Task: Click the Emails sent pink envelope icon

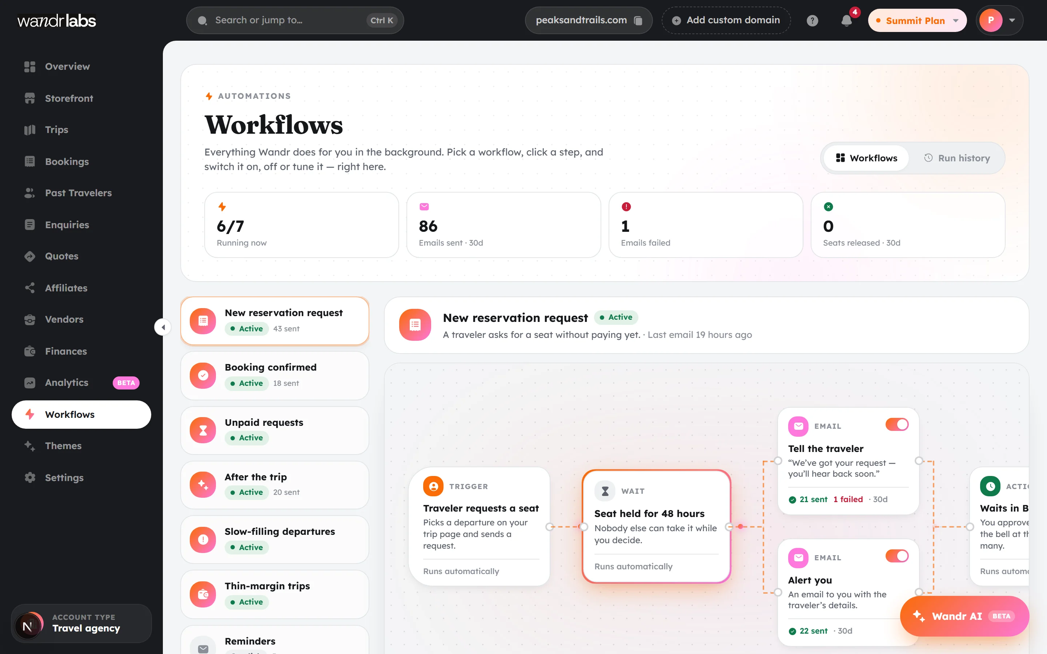Action: click(x=424, y=207)
